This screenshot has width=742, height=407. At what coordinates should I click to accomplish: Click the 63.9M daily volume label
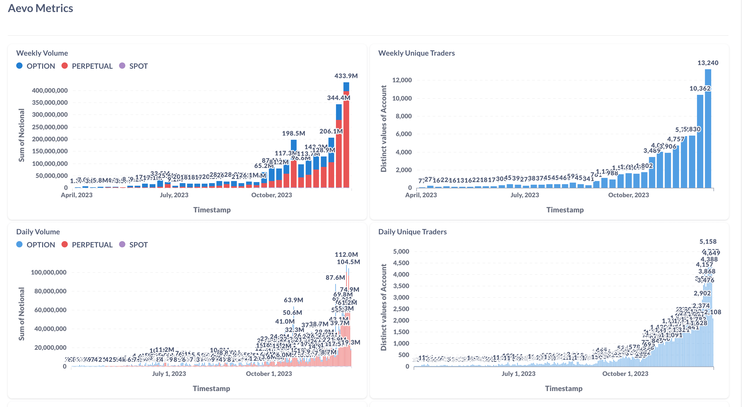(293, 300)
